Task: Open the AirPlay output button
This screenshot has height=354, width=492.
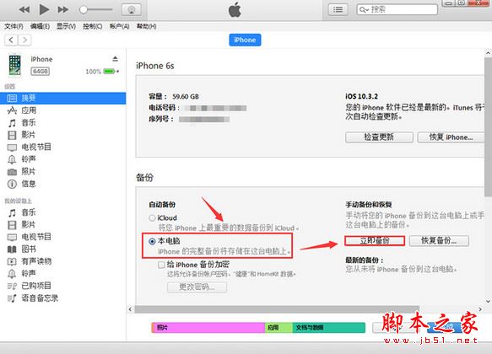Action: [131, 10]
